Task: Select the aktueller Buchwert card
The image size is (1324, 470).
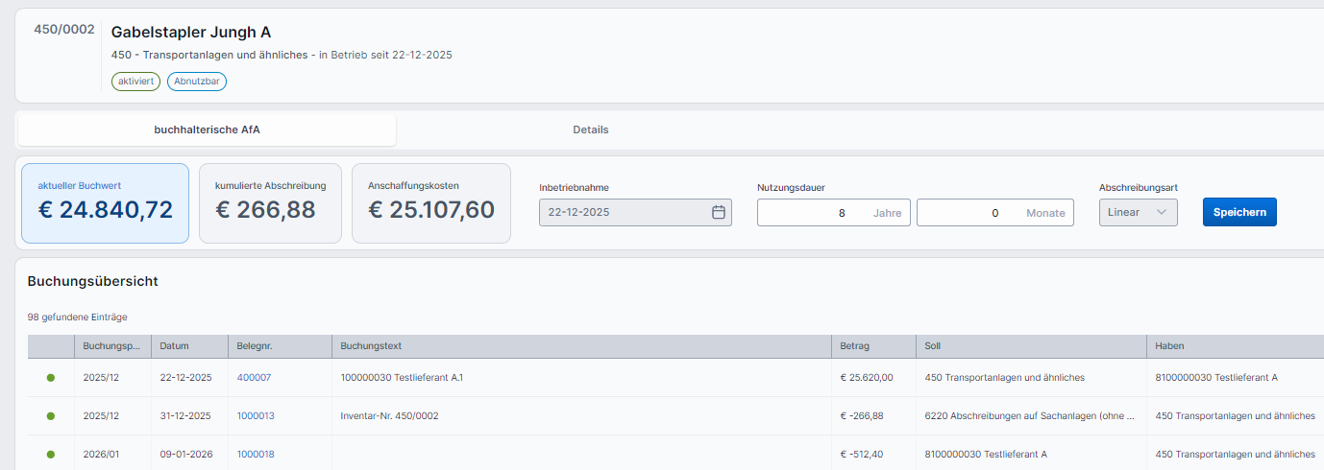Action: (105, 203)
